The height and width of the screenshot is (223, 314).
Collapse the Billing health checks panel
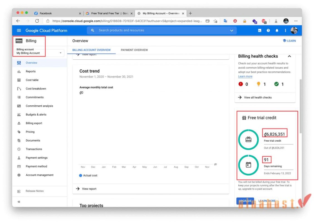pos(289,56)
